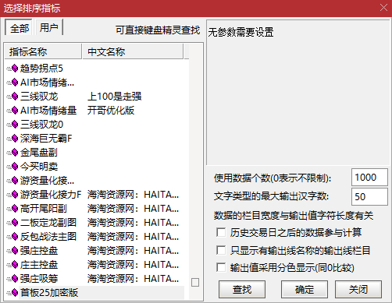Viewport: 392px width, 303px height.
Task: Select the 游资量化接力F indicator name
Action: click(x=51, y=195)
